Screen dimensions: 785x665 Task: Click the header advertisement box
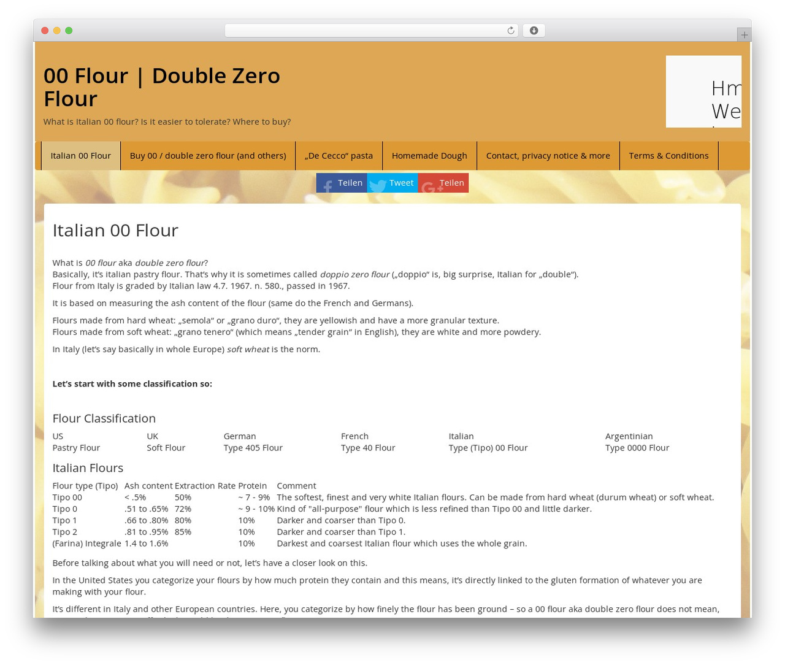pyautogui.click(x=703, y=91)
